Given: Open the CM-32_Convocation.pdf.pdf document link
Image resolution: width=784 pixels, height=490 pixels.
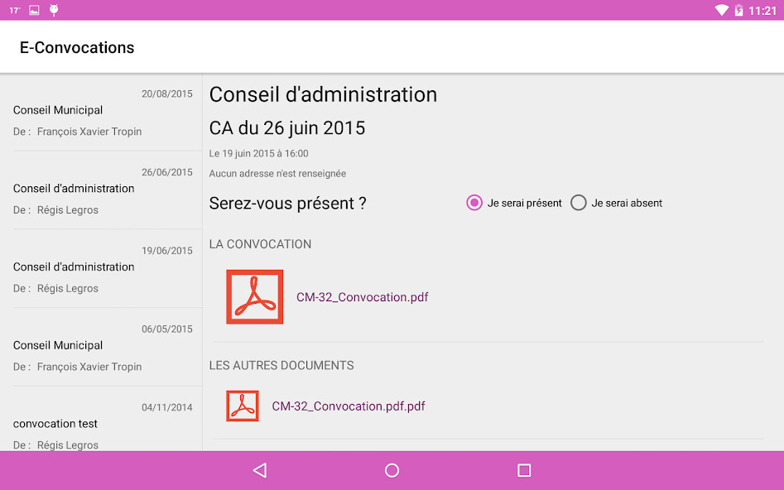Looking at the screenshot, I should click(348, 406).
